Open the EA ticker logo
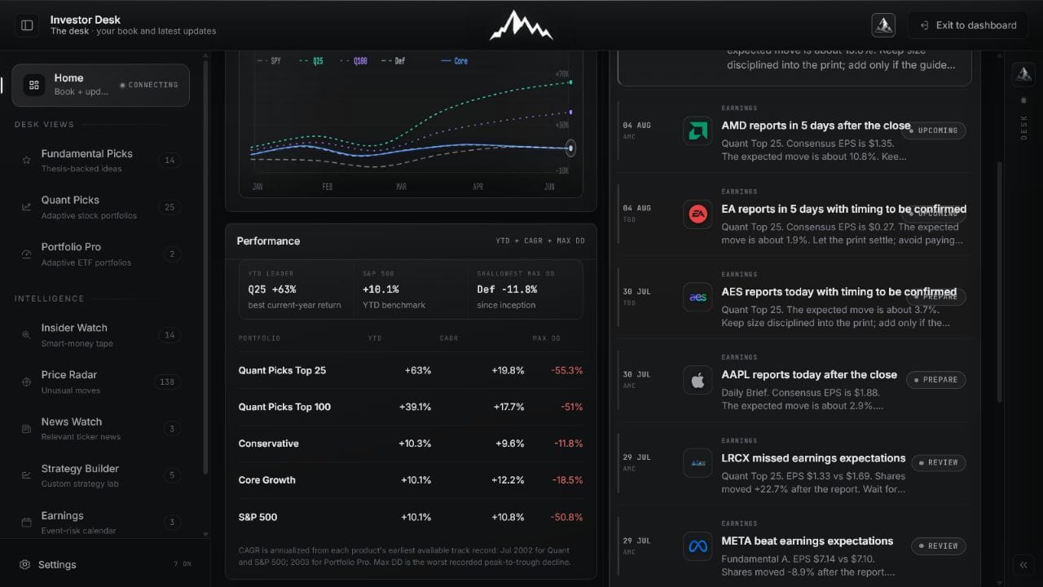The height and width of the screenshot is (587, 1043). coord(698,214)
